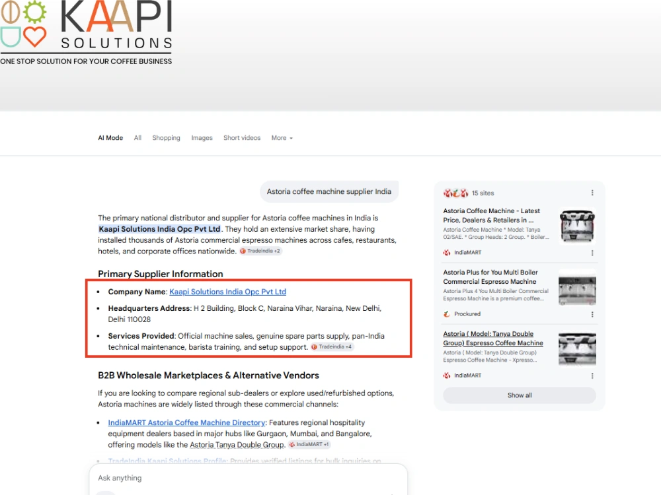This screenshot has width=661, height=495.
Task: Open the Astoria Tanya O2/SAE machine thumbnail
Action: point(577,225)
